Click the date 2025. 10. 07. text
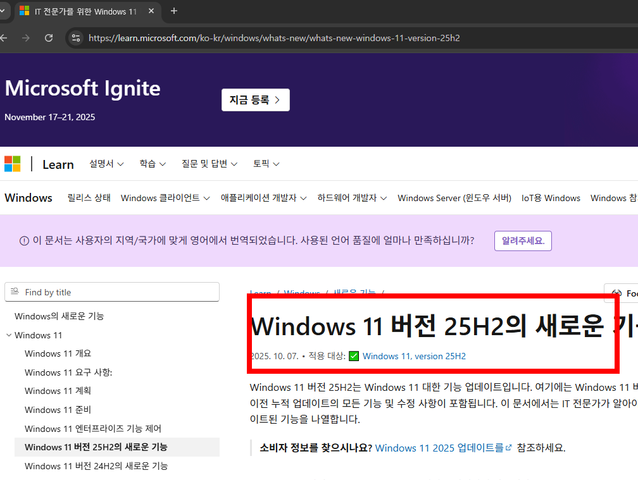 [275, 357]
